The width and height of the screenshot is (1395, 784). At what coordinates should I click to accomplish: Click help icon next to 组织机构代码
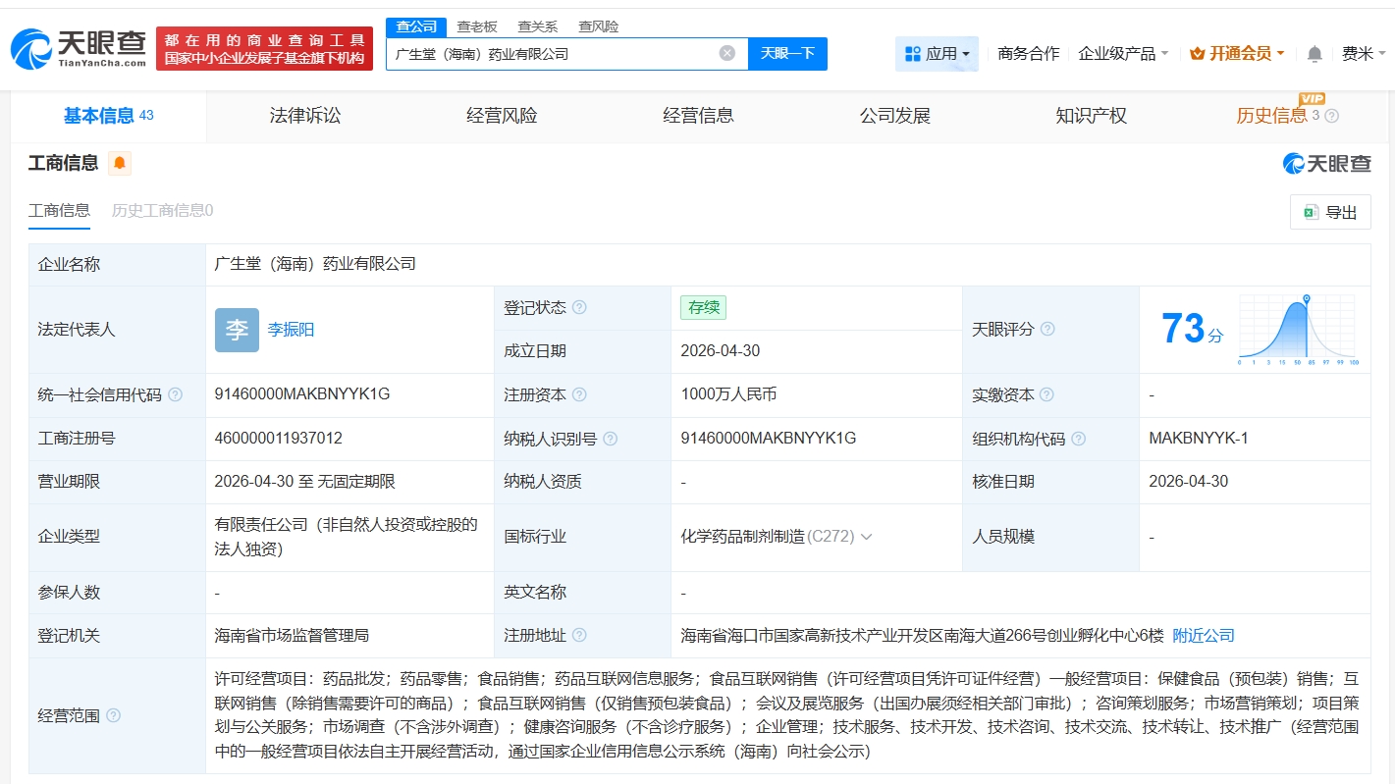(x=1079, y=439)
